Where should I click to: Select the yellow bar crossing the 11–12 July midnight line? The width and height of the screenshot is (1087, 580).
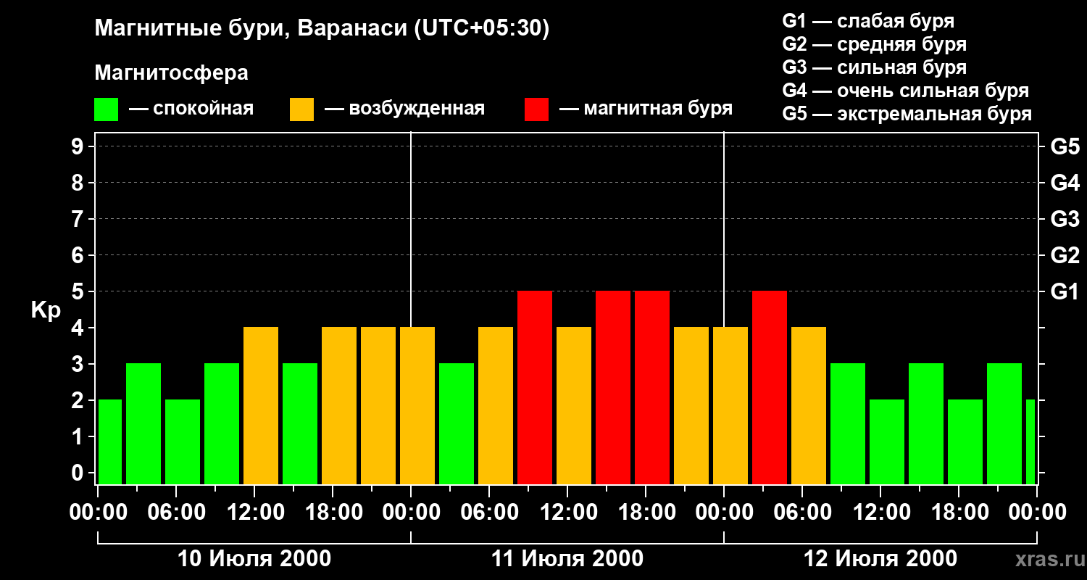pyautogui.click(x=730, y=405)
